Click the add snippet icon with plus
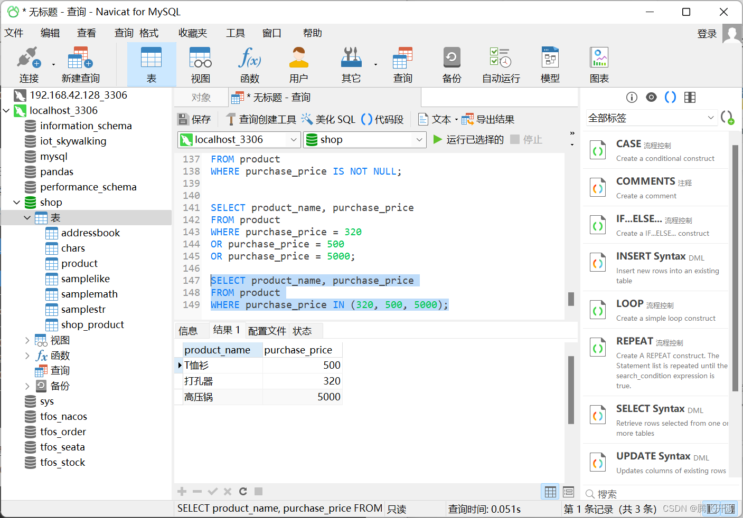The height and width of the screenshot is (518, 743). [x=728, y=118]
